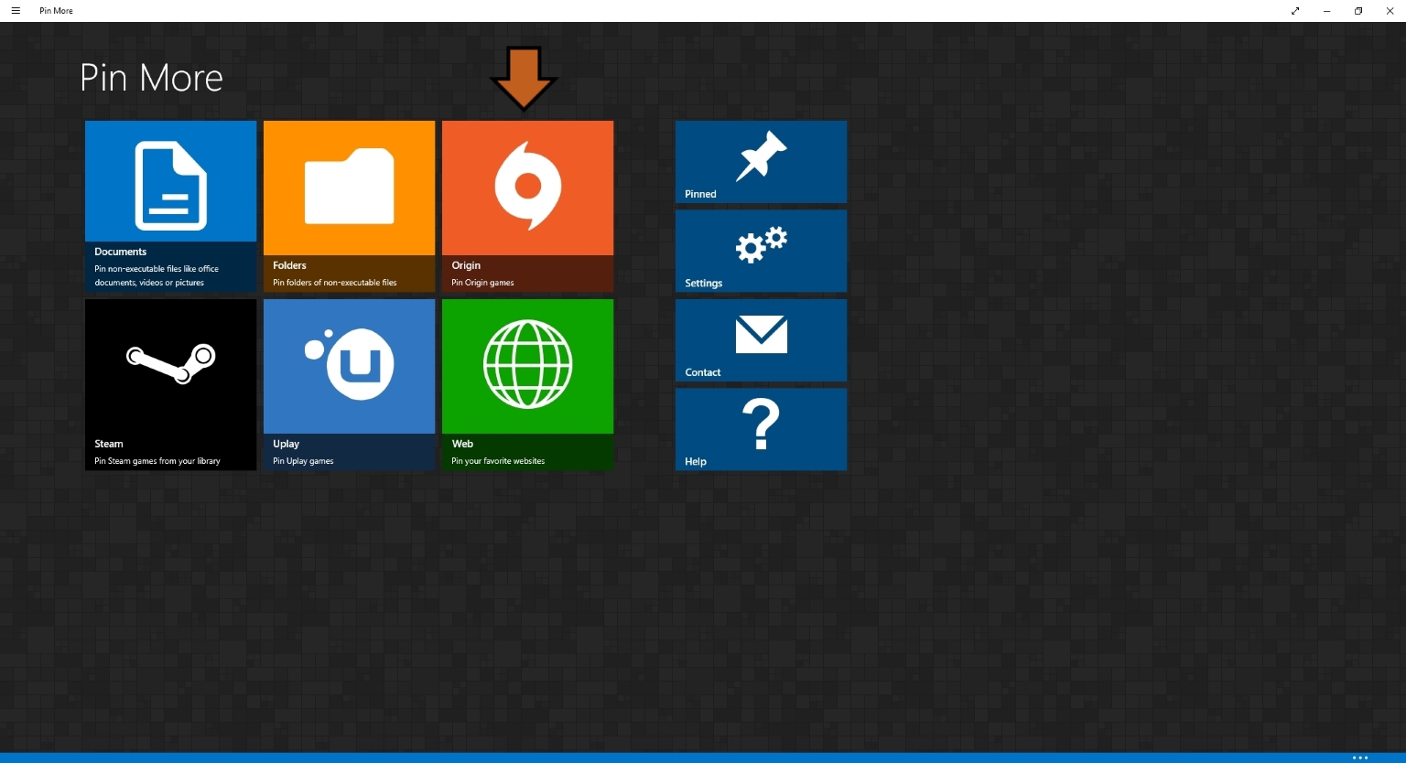
Task: Click the Pin More page heading
Action: coord(151,78)
